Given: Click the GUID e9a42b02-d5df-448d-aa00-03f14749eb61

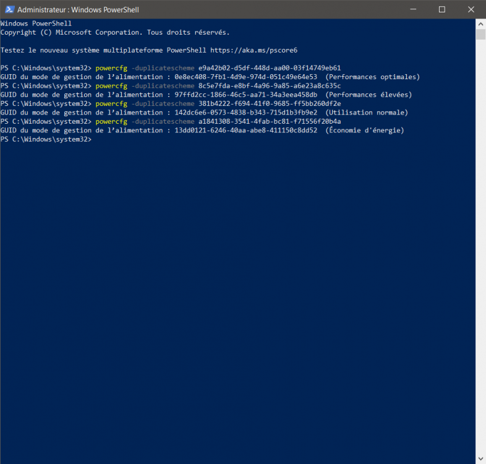Looking at the screenshot, I should pos(270,68).
